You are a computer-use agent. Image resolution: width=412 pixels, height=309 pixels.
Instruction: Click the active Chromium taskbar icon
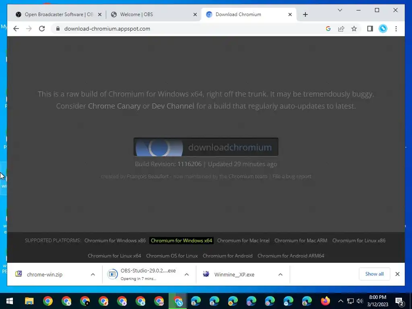click(x=178, y=301)
